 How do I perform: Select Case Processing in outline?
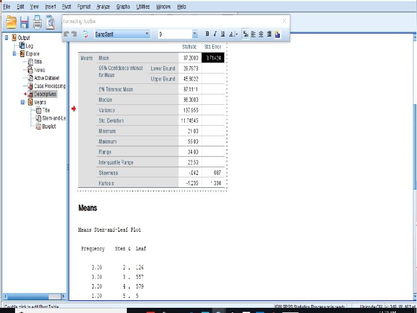(50, 86)
